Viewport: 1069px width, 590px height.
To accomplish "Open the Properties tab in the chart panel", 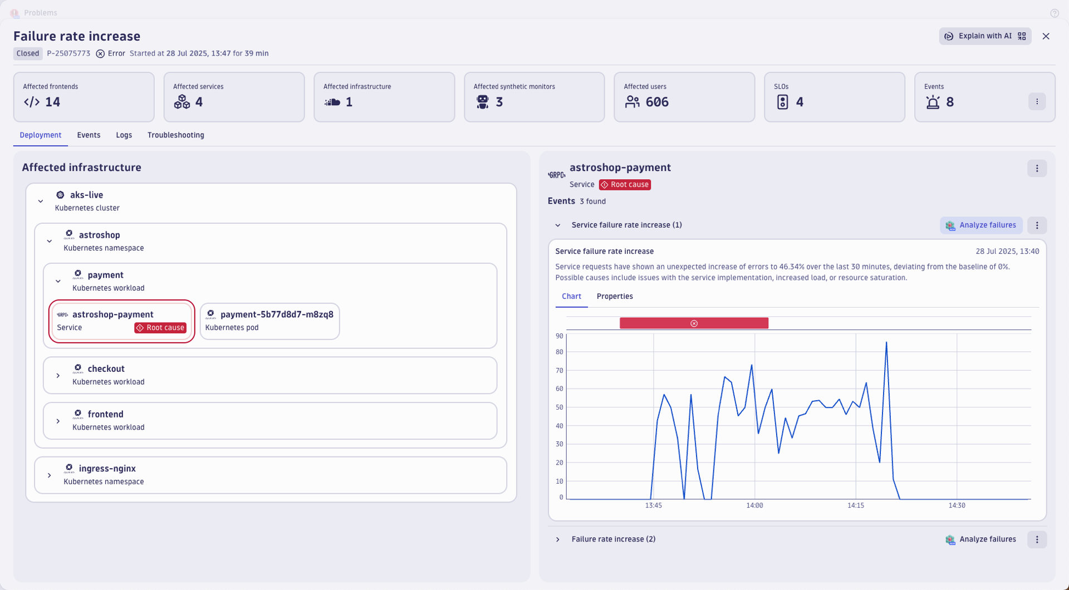I will 615,296.
